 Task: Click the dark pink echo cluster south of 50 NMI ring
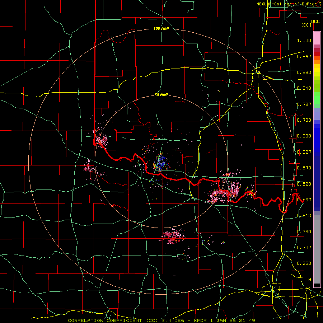[173, 237]
